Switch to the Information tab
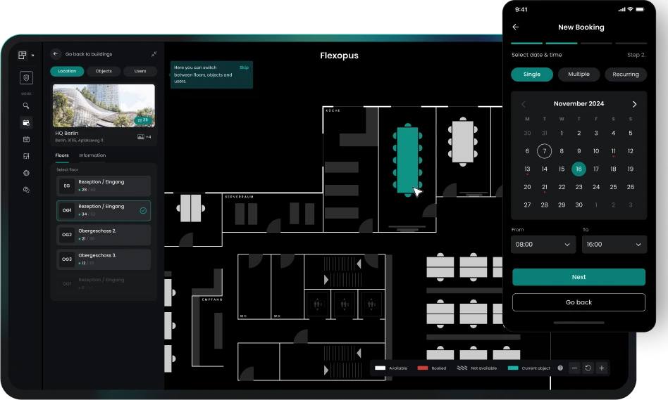 pyautogui.click(x=92, y=155)
